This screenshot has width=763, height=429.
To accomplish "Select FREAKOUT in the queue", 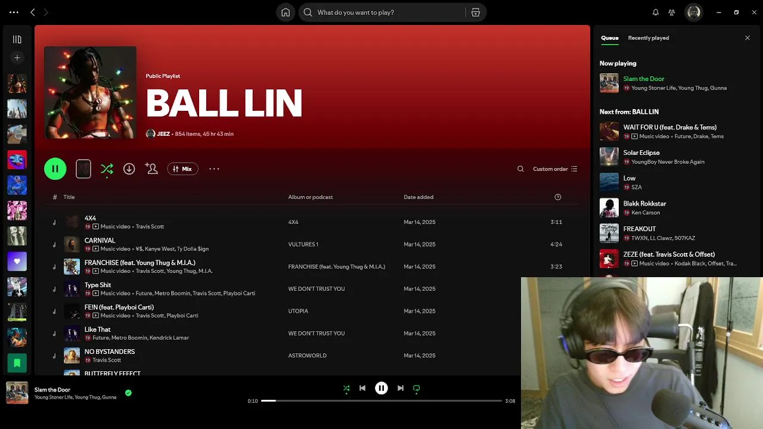I will 640,229.
